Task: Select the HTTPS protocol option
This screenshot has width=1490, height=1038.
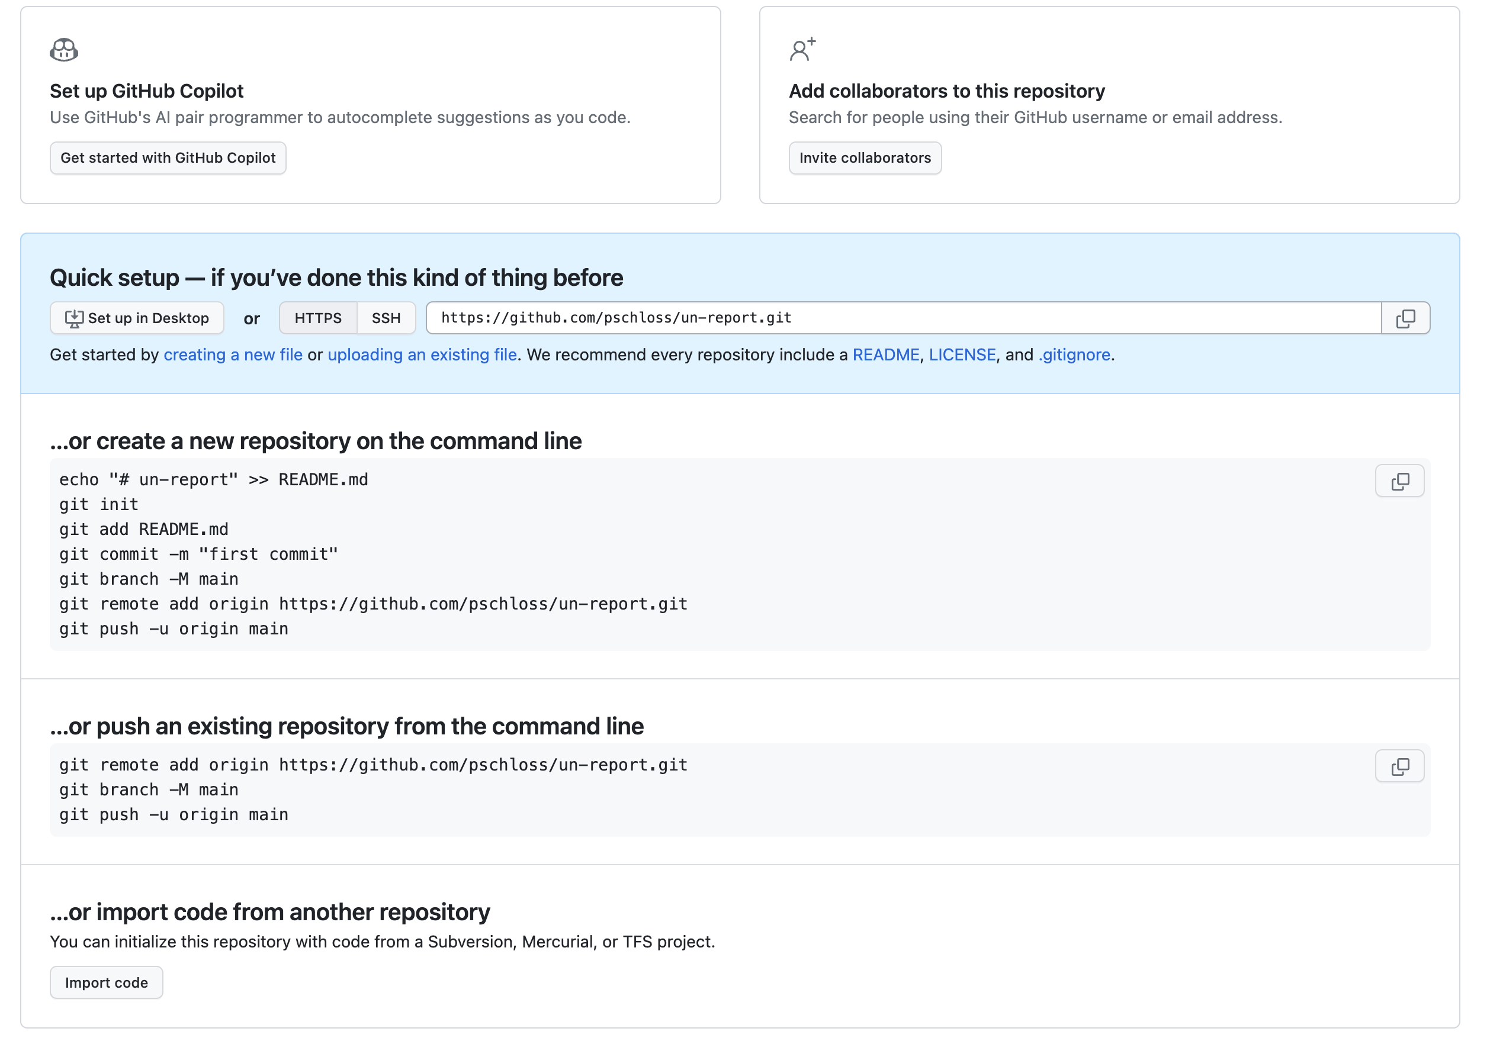Action: click(318, 318)
